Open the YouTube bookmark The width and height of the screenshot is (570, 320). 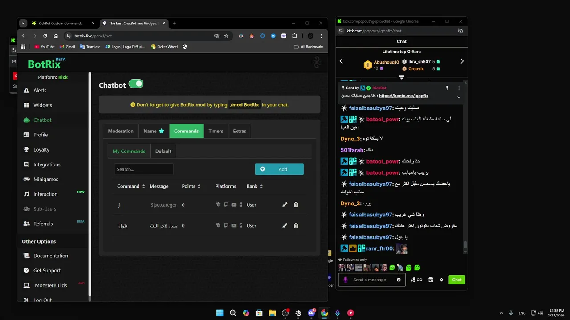tap(45, 47)
